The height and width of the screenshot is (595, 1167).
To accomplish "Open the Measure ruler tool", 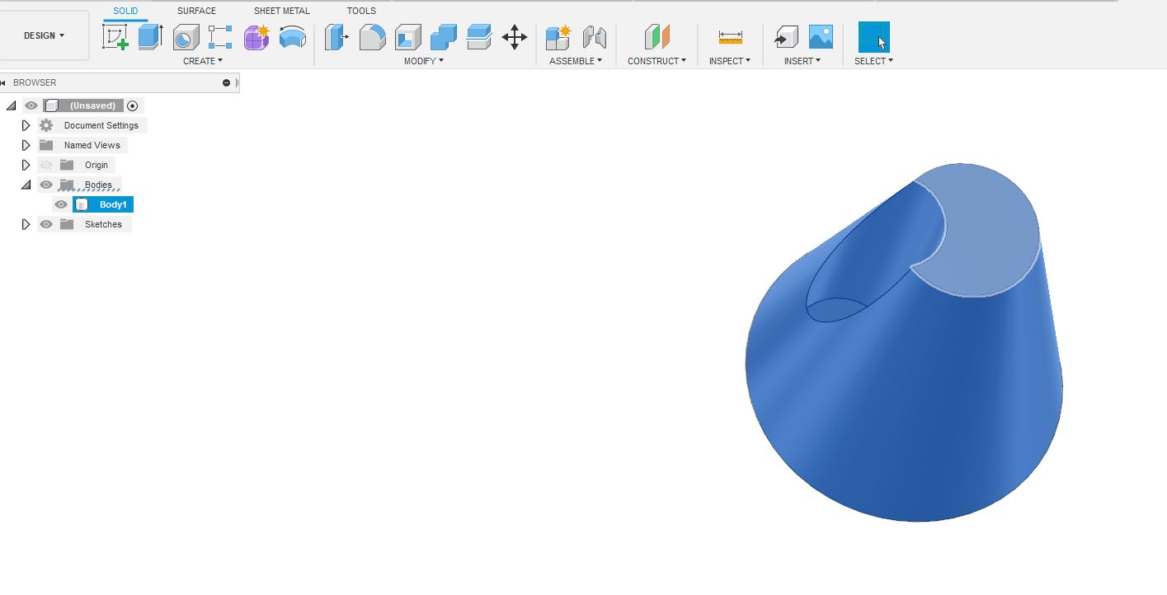I will (x=730, y=37).
